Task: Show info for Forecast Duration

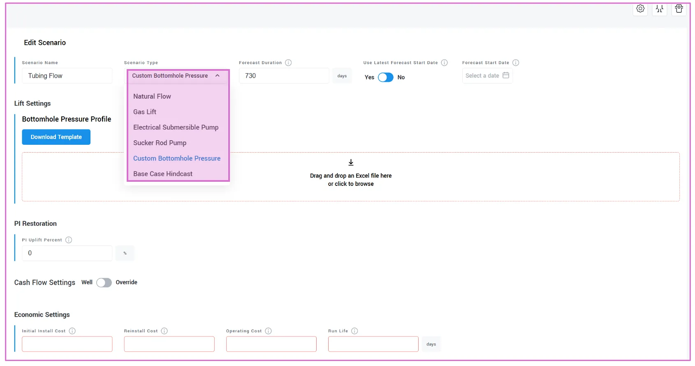Action: (288, 63)
